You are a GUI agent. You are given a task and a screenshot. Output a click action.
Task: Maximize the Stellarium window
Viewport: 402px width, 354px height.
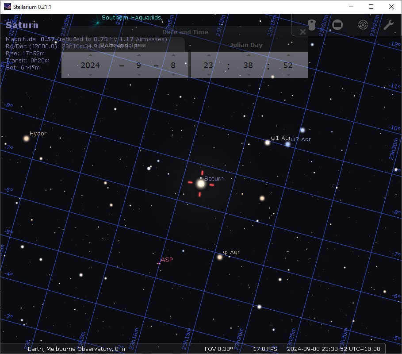click(x=371, y=7)
